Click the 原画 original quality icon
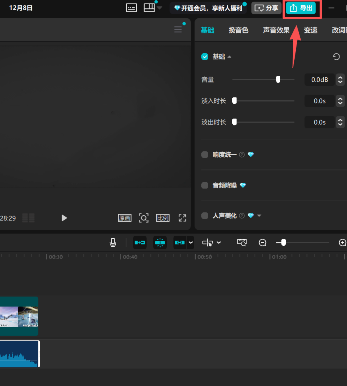This screenshot has height=386, width=347. pyautogui.click(x=125, y=218)
